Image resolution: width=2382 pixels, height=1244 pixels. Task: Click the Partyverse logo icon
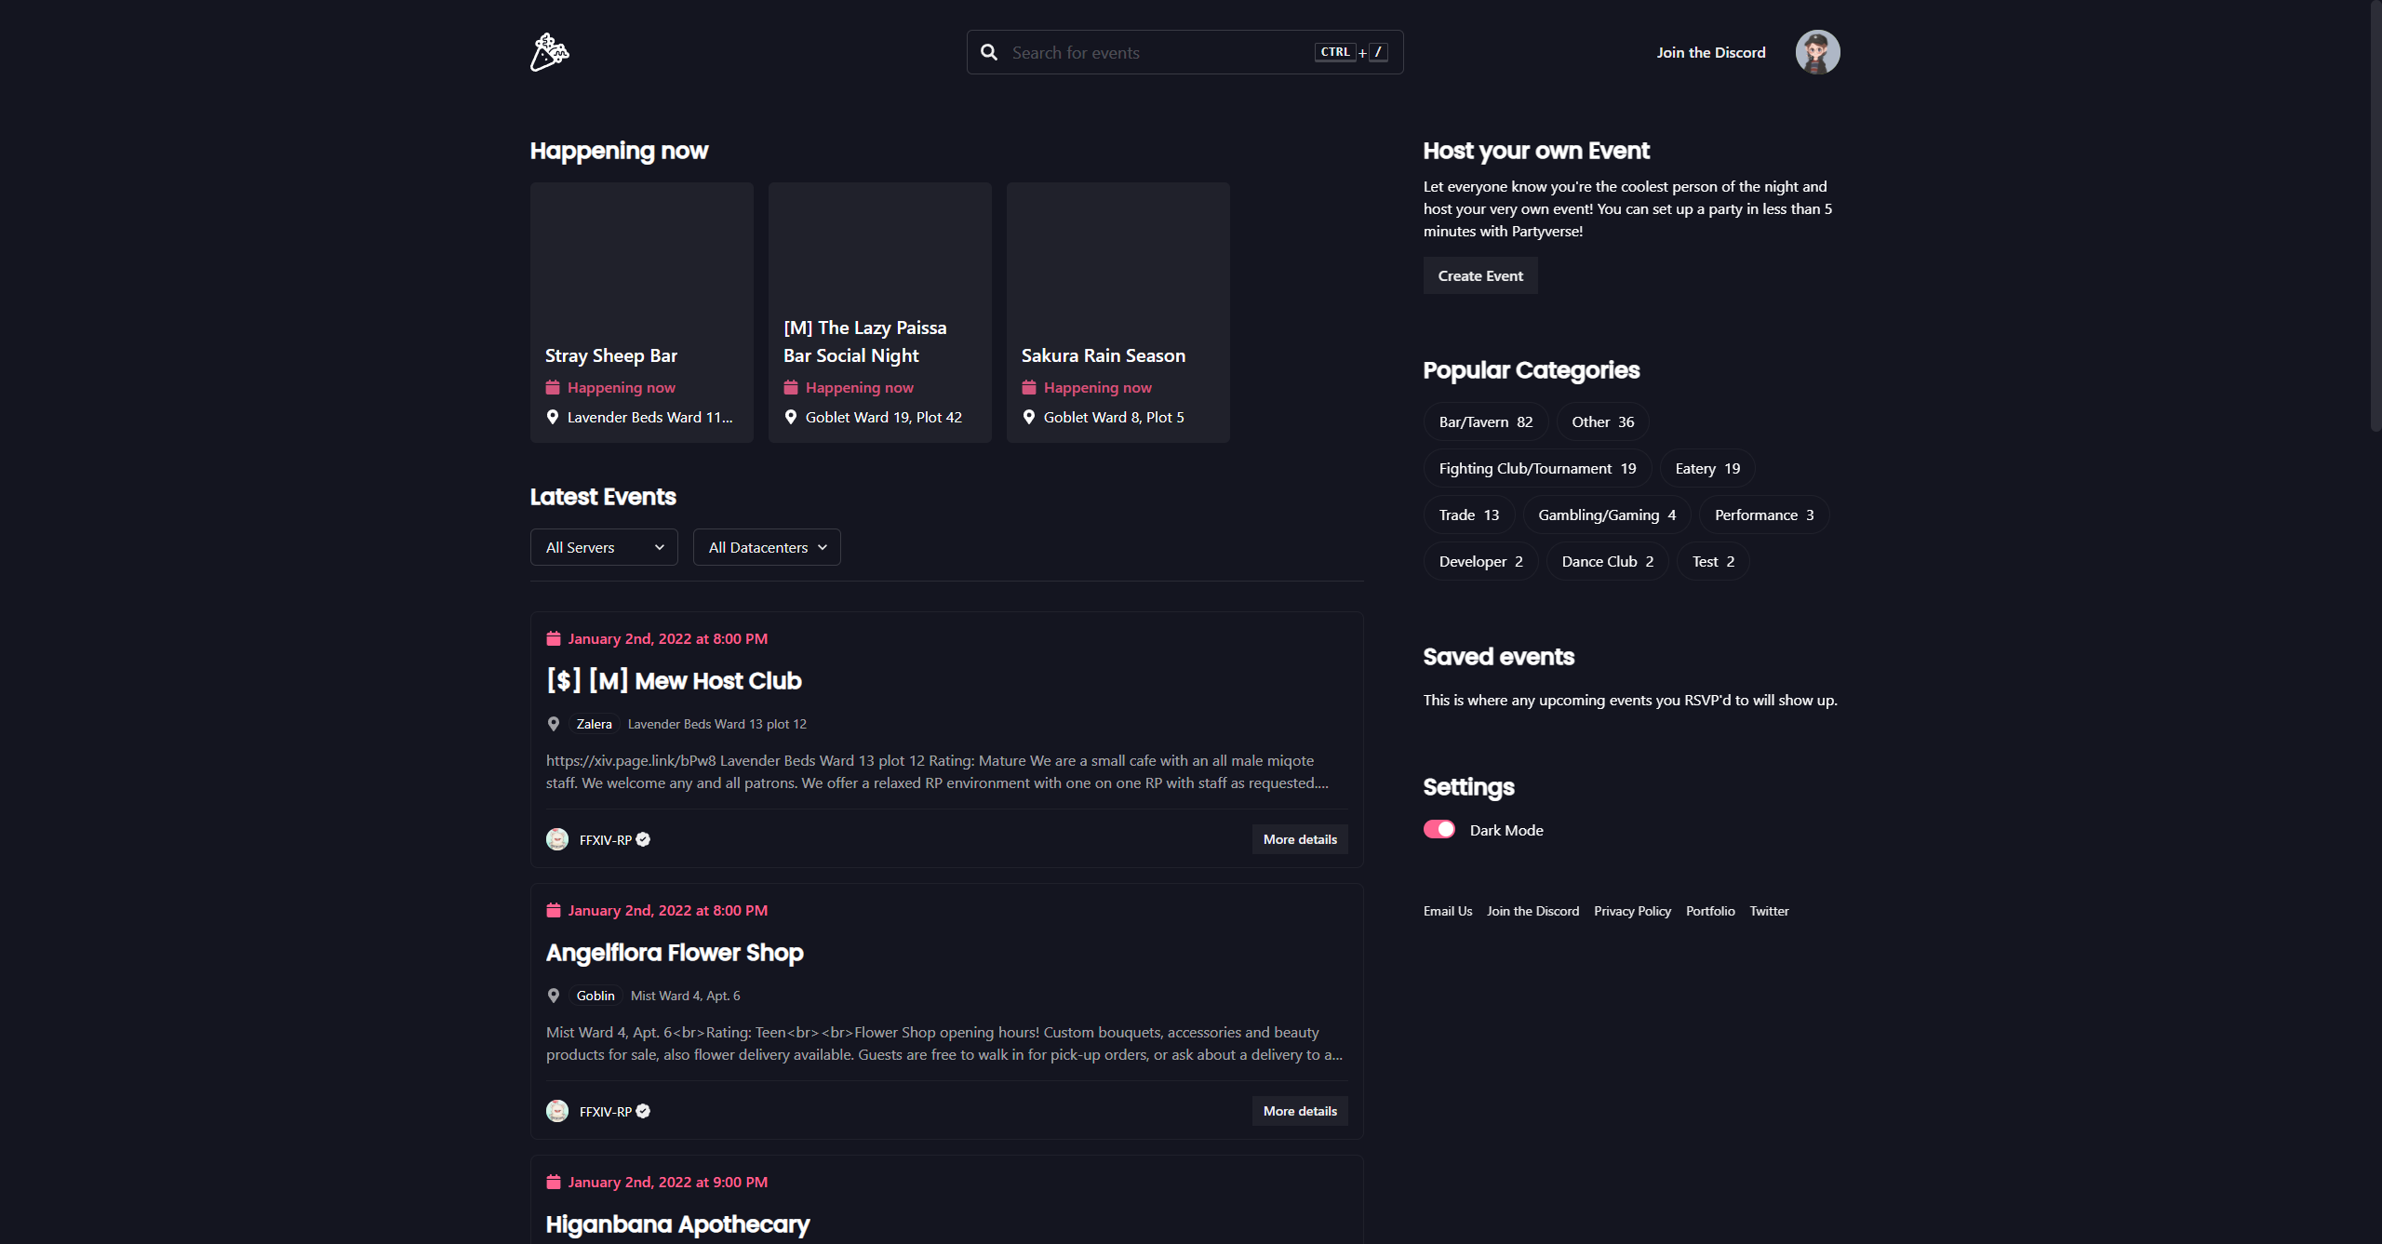549,52
